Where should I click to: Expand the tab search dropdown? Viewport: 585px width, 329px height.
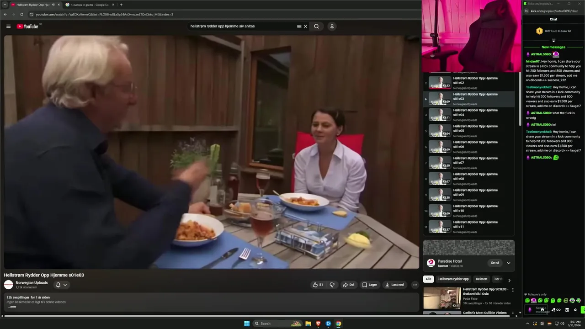point(5,5)
